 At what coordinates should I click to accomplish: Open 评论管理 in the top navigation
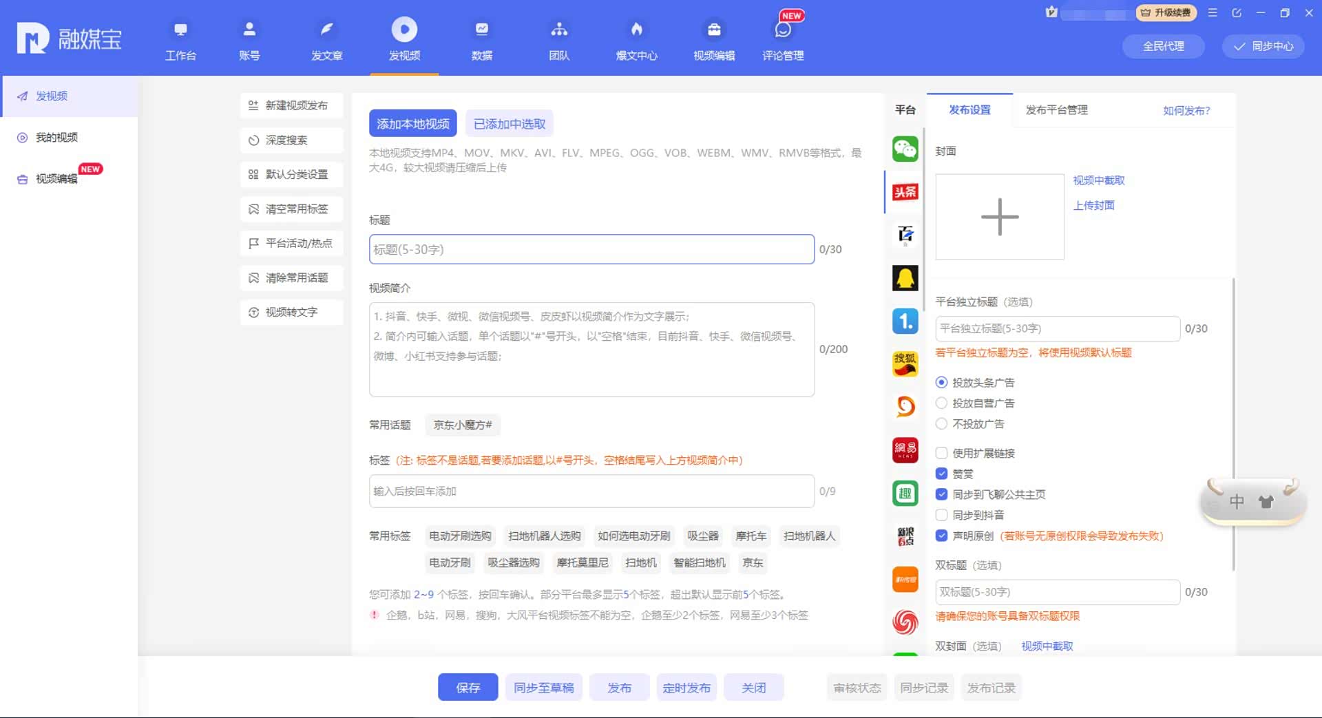[x=783, y=40]
